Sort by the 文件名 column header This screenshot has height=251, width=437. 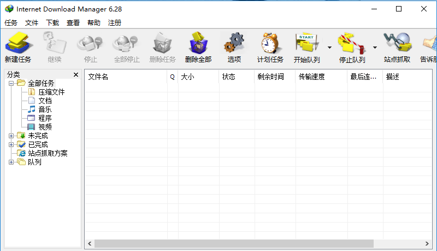(126, 77)
